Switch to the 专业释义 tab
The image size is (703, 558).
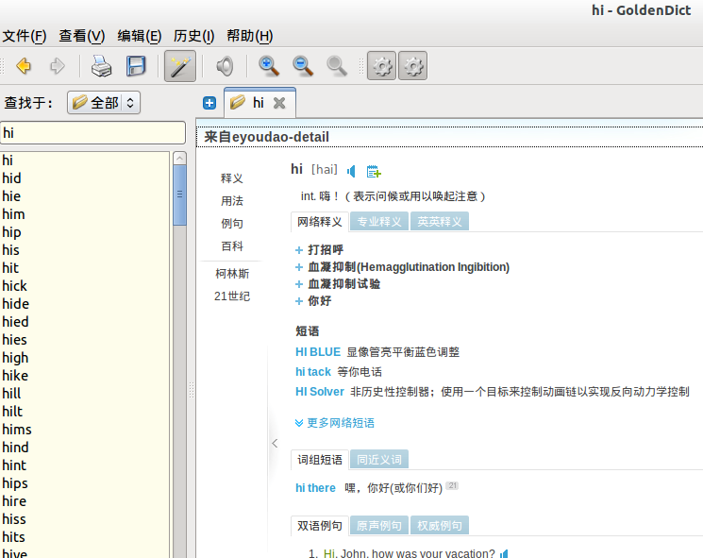(x=379, y=222)
